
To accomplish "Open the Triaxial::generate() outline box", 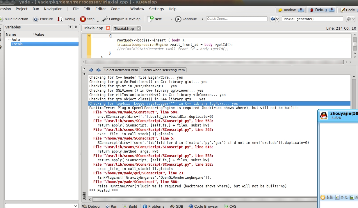I will pos(312,19).
